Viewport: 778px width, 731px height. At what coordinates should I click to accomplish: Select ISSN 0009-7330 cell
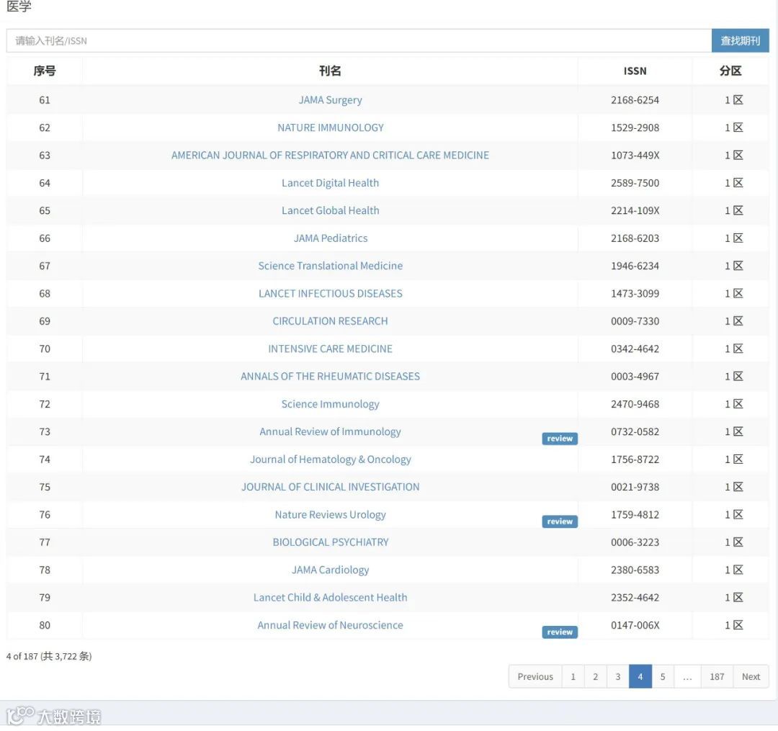(635, 321)
